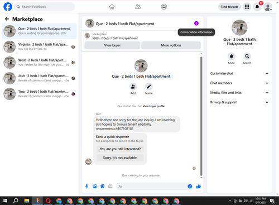Expand Privacy & support section
The image size is (279, 205).
coord(239,102)
